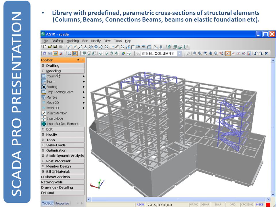This screenshot has height=207, width=276.
Task: Click the horizontal scrollbar right arrow
Action: click(268, 200)
